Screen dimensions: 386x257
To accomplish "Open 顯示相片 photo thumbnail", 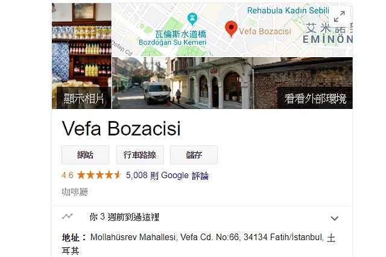I will 81,56.
